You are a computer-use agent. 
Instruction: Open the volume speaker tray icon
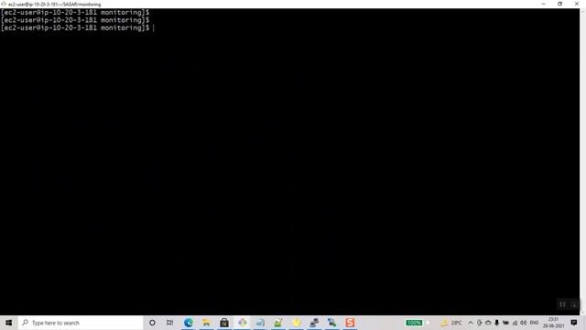click(x=523, y=323)
